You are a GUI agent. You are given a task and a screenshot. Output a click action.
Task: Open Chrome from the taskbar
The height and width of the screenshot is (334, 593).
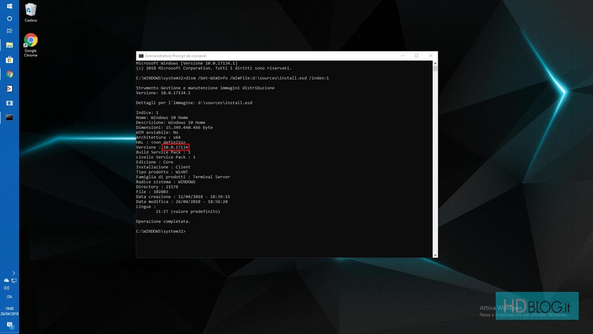click(x=9, y=74)
